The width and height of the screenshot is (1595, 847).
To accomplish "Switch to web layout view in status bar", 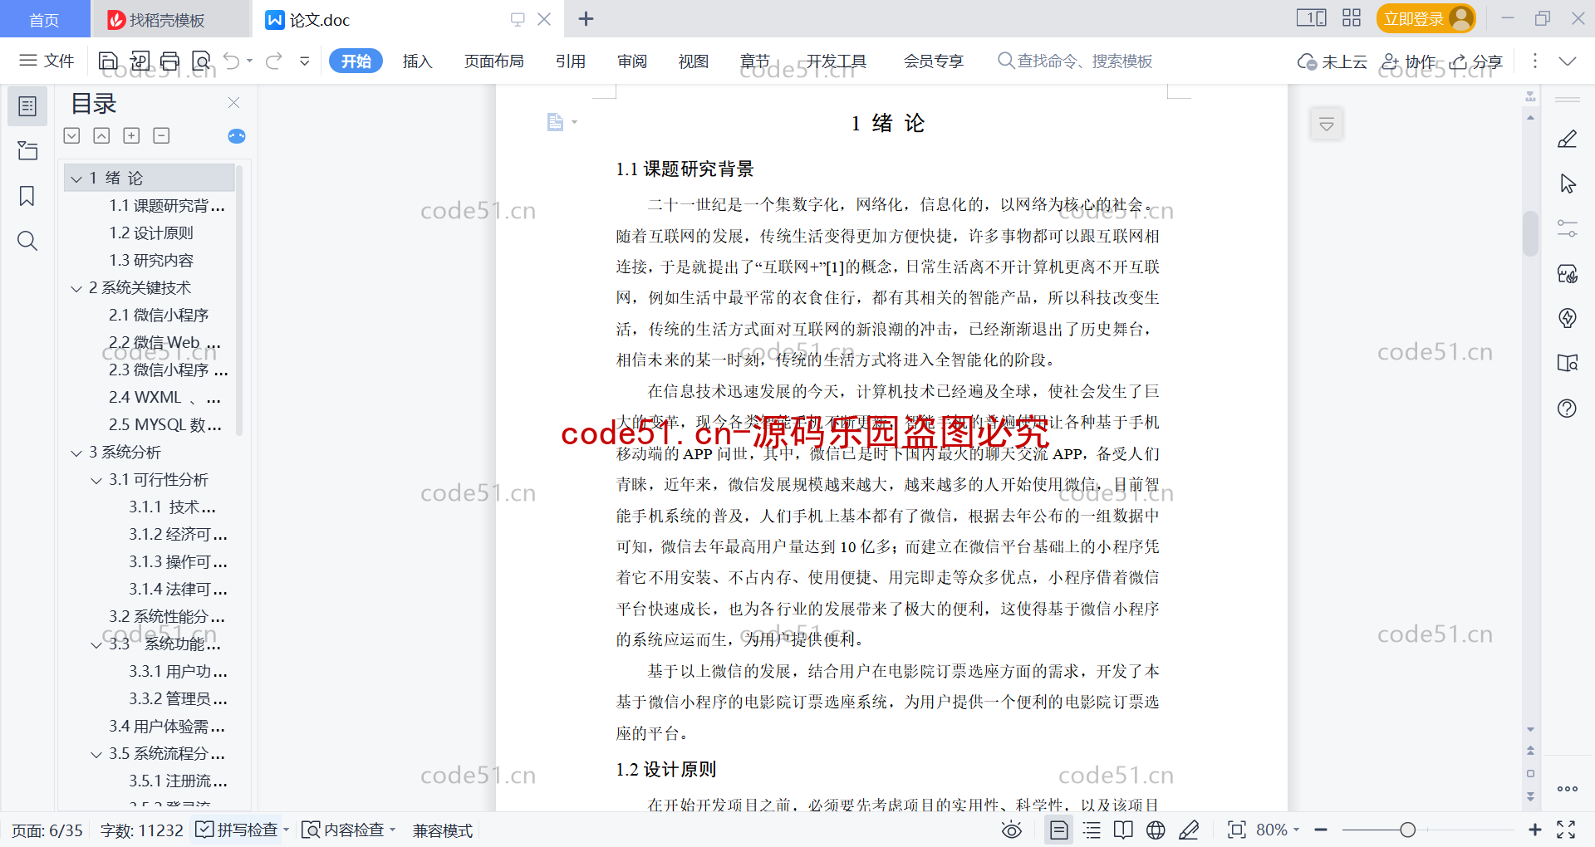I will pyautogui.click(x=1156, y=830).
